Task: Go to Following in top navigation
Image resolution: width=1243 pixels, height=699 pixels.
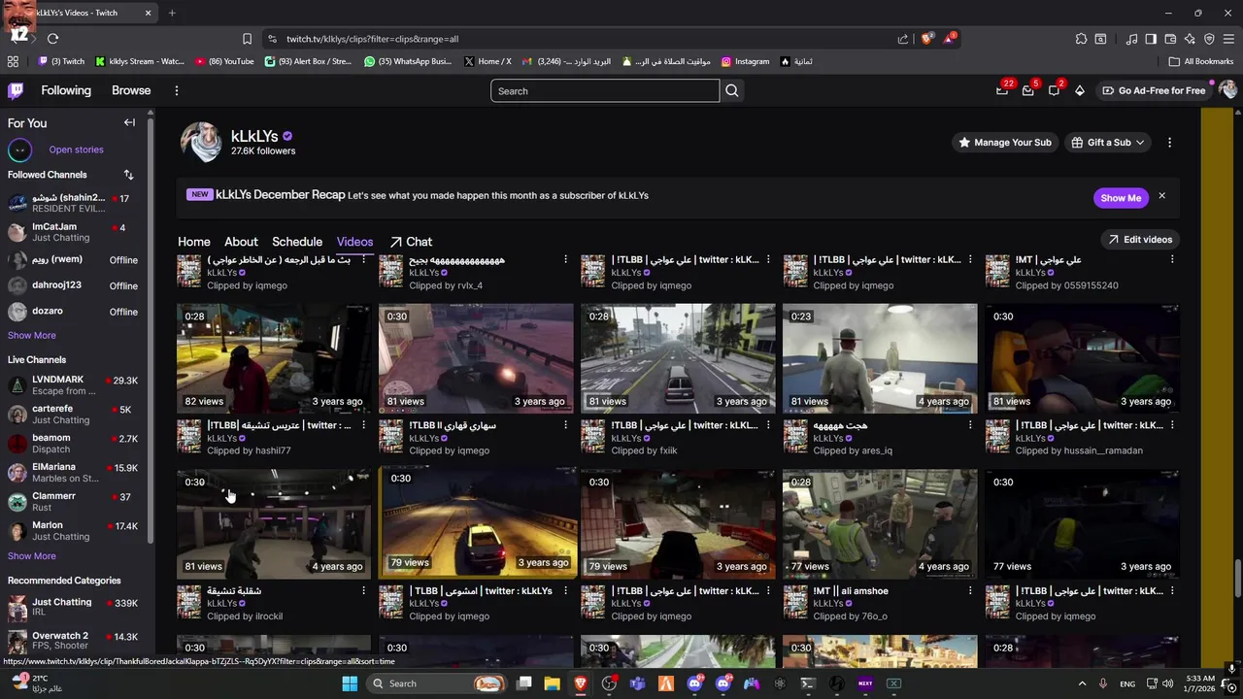Action: (66, 90)
